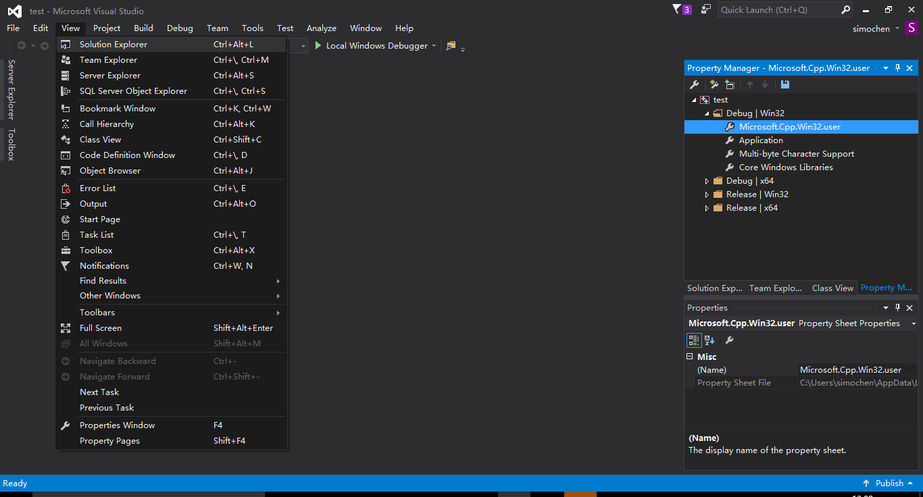Expand the Find Results submenu
923x497 pixels.
point(172,281)
